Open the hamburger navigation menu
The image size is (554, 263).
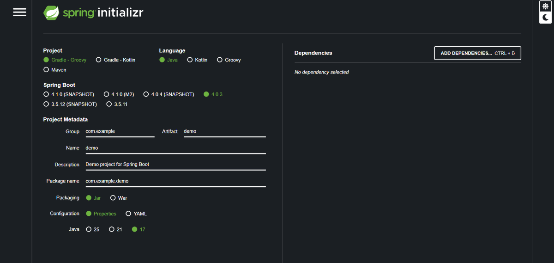click(x=19, y=12)
